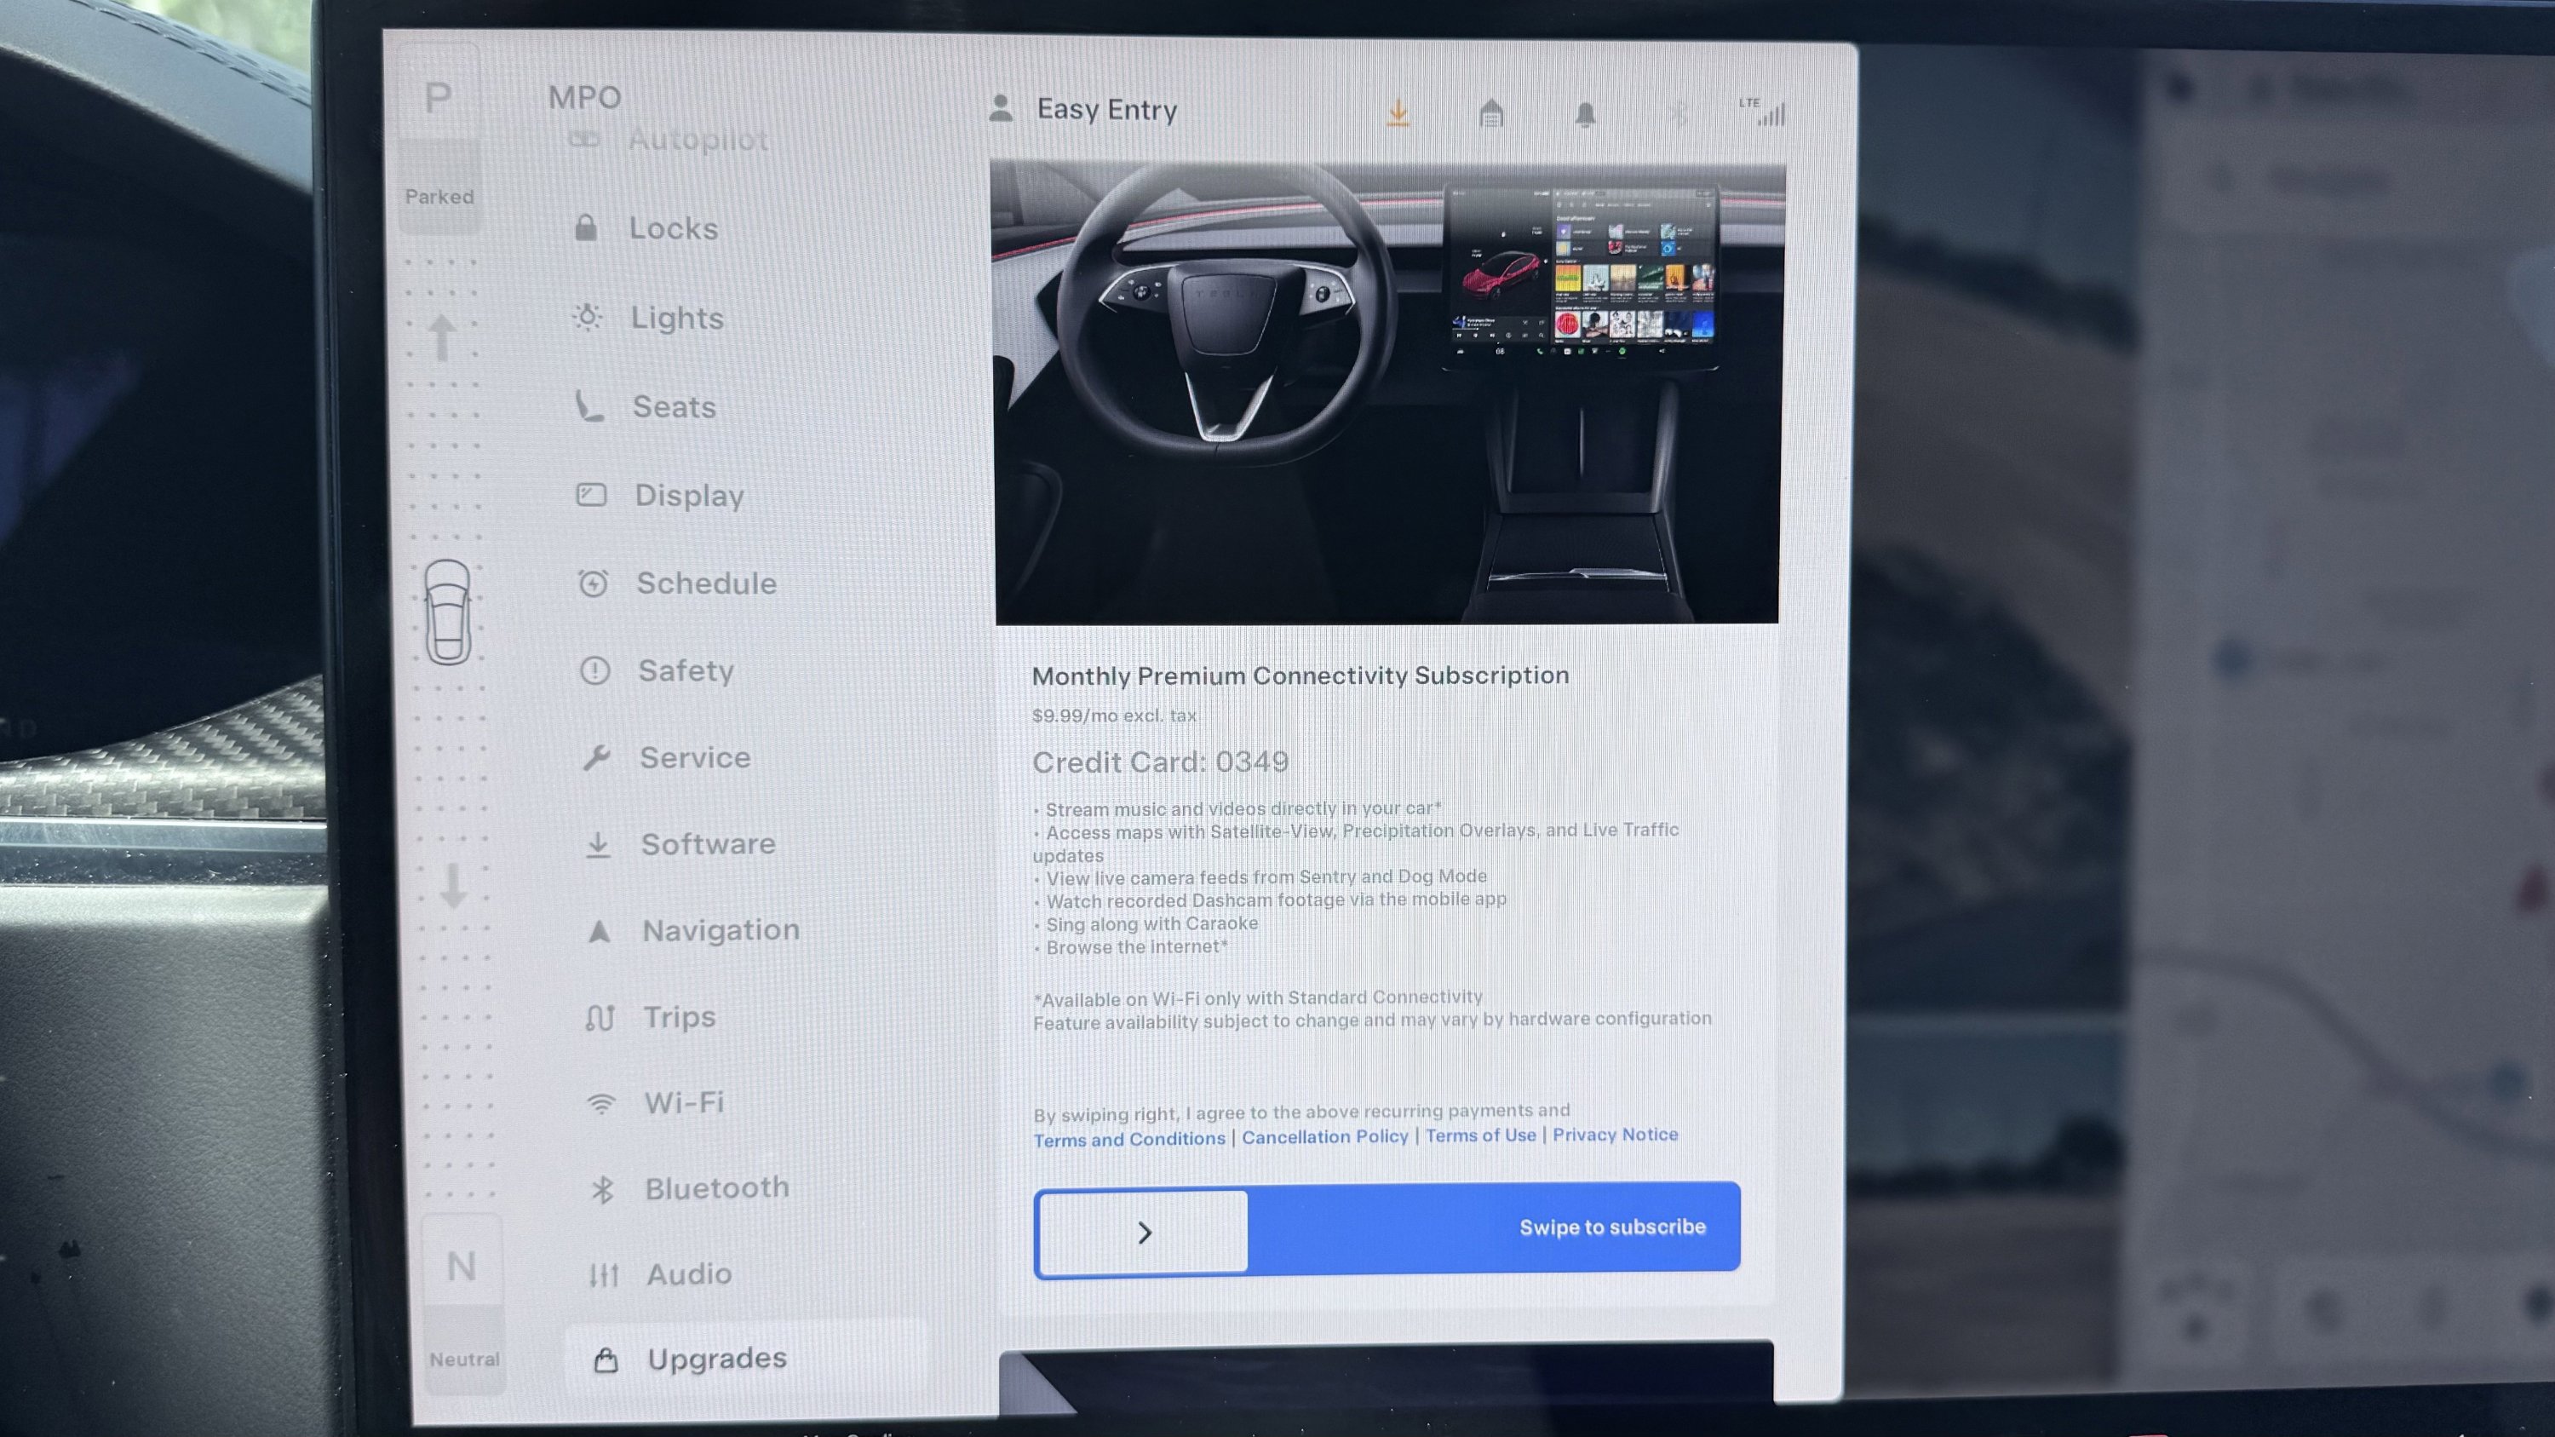Tap the next upgrade card below the subscribe slider
The width and height of the screenshot is (2555, 1437).
point(1386,1377)
